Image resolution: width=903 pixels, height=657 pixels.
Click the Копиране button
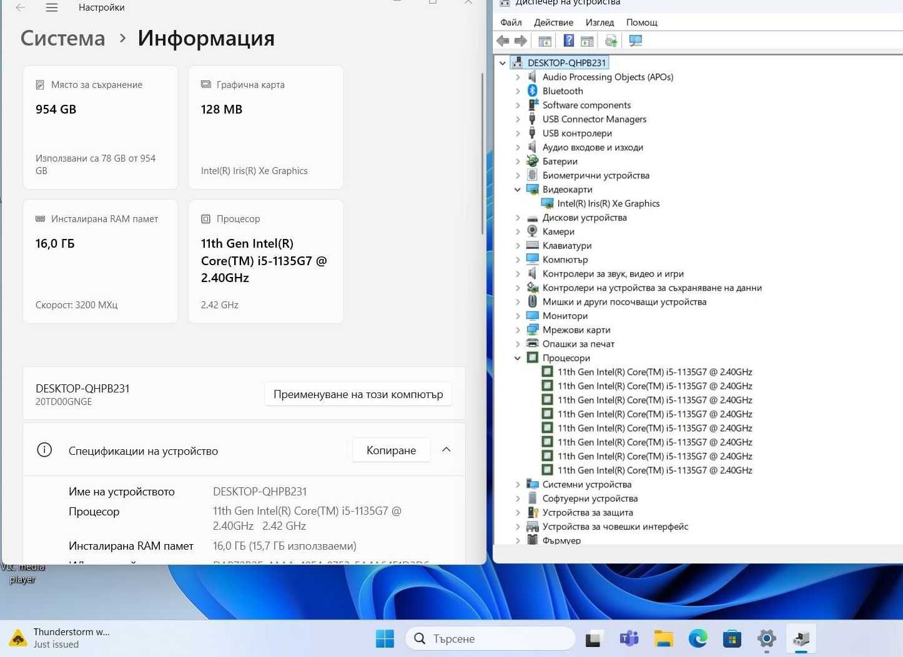[x=392, y=450]
